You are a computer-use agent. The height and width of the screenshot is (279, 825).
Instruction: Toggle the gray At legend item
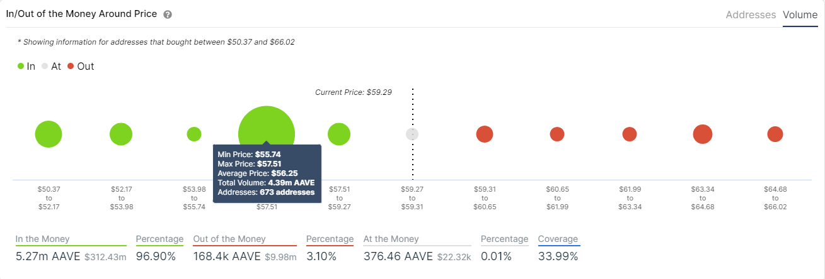[x=51, y=66]
